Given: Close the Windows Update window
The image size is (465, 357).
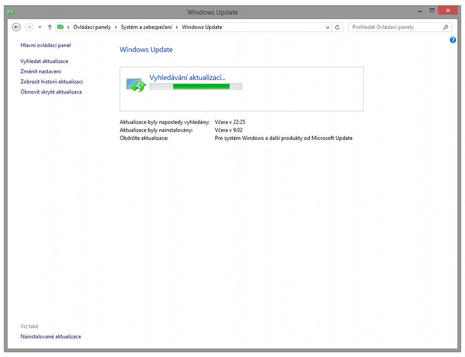Looking at the screenshot, I should click(x=448, y=11).
